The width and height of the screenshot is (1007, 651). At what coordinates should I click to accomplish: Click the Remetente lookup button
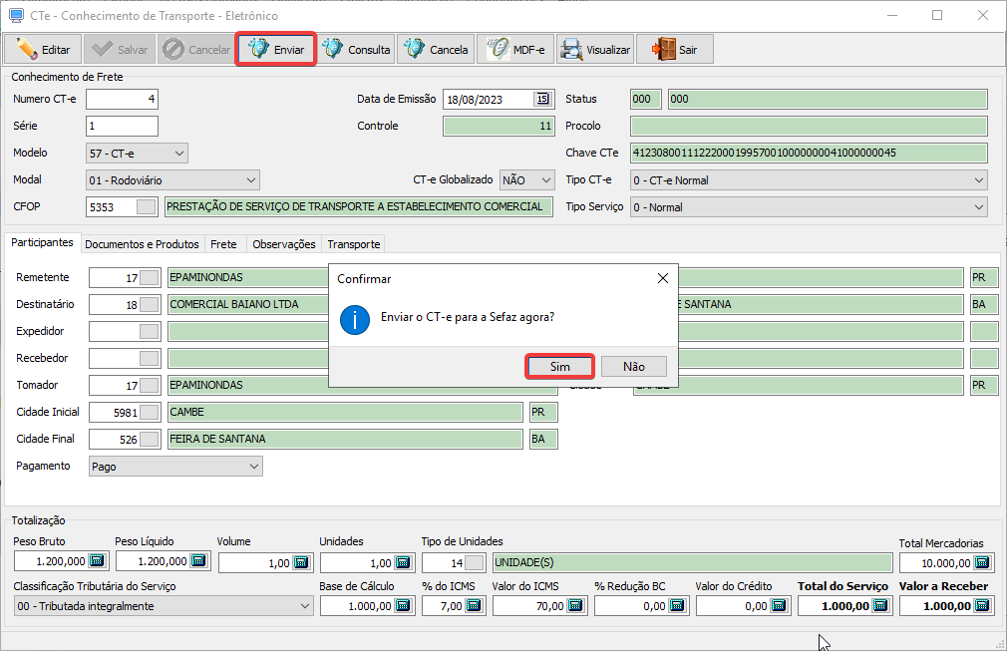(149, 277)
